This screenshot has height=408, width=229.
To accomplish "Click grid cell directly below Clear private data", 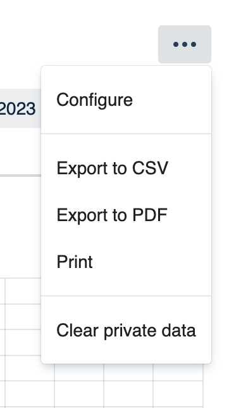I will tap(128, 372).
